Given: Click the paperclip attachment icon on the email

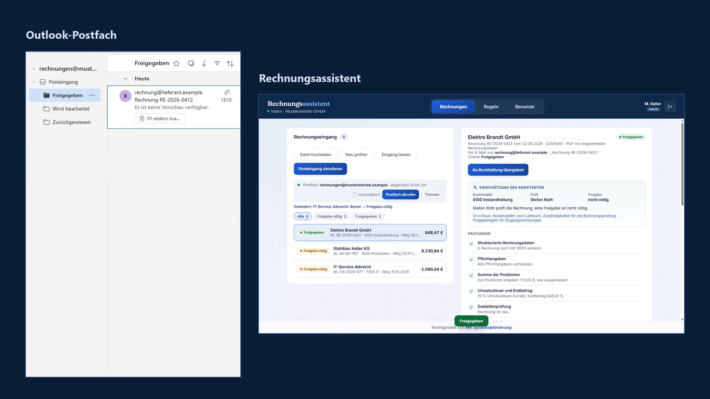Looking at the screenshot, I should click(227, 92).
